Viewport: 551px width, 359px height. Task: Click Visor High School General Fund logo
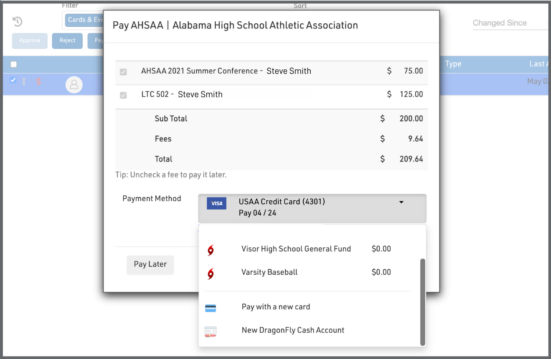[211, 250]
